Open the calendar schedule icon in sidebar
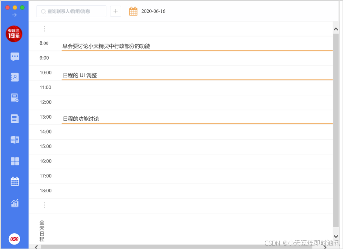This screenshot has height=249, width=343. [15, 181]
